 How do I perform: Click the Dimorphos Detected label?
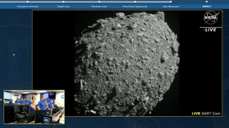(x=27, y=6)
